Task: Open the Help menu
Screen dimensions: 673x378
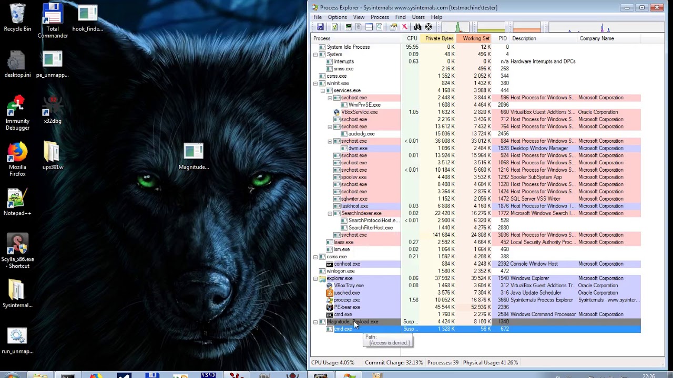Action: pyautogui.click(x=436, y=17)
